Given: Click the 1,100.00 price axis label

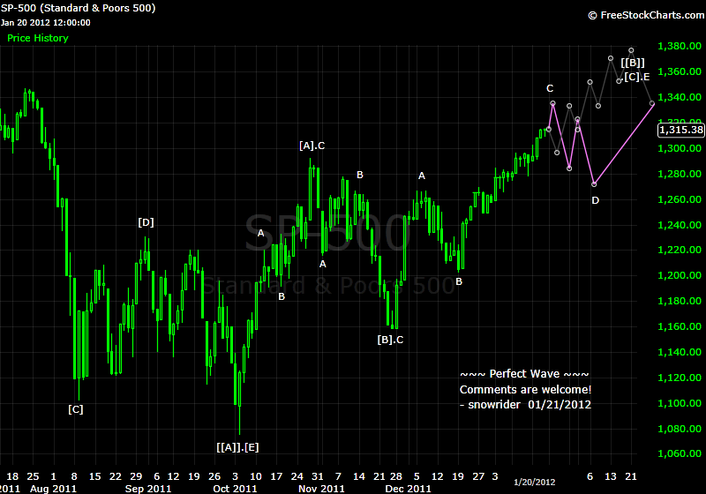Looking at the screenshot, I should click(x=680, y=403).
